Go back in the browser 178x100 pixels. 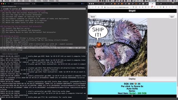click(x=90, y=7)
